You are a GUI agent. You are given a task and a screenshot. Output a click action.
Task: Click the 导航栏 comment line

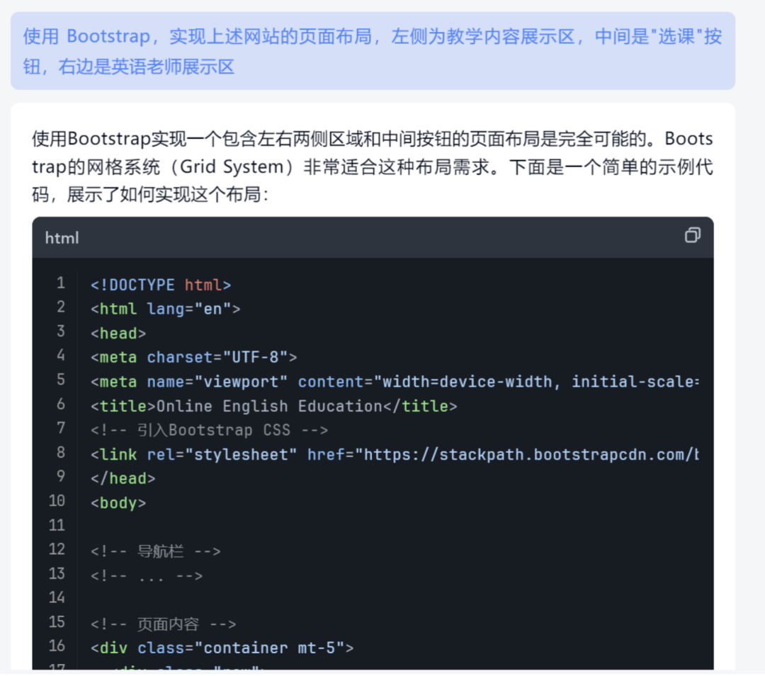[156, 551]
